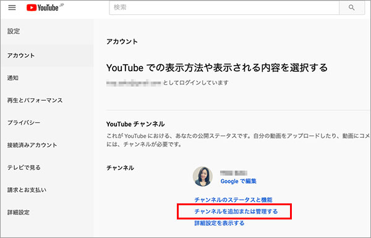Click the アカウント page heading

pos(122,41)
